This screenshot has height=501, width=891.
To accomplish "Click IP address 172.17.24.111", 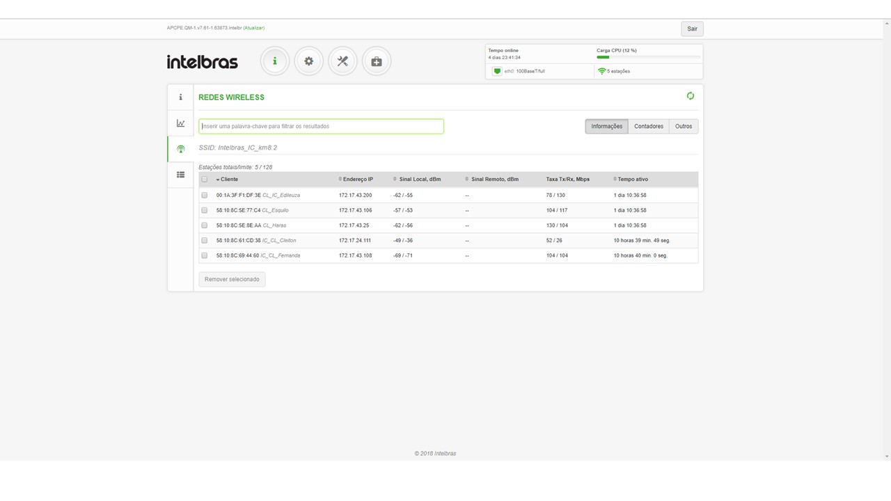I will [x=355, y=241].
